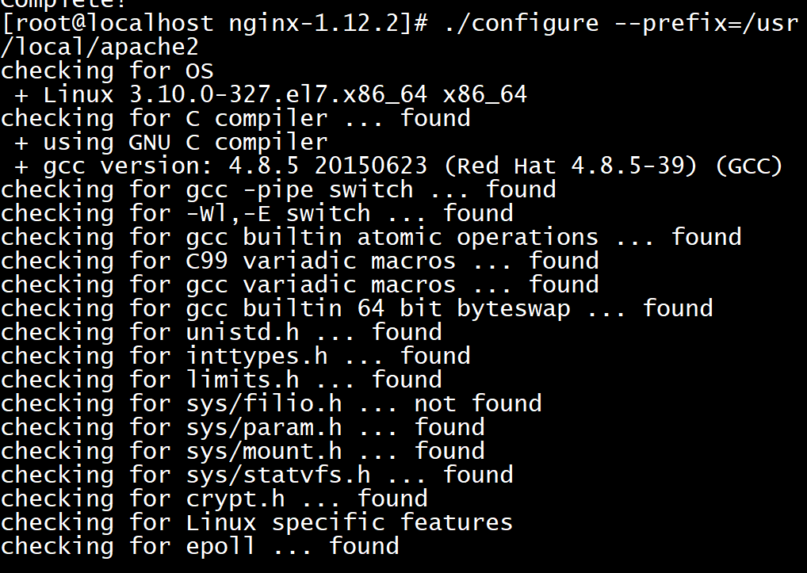Click the 'Linux specific features' text
The image size is (807, 573).
350,522
